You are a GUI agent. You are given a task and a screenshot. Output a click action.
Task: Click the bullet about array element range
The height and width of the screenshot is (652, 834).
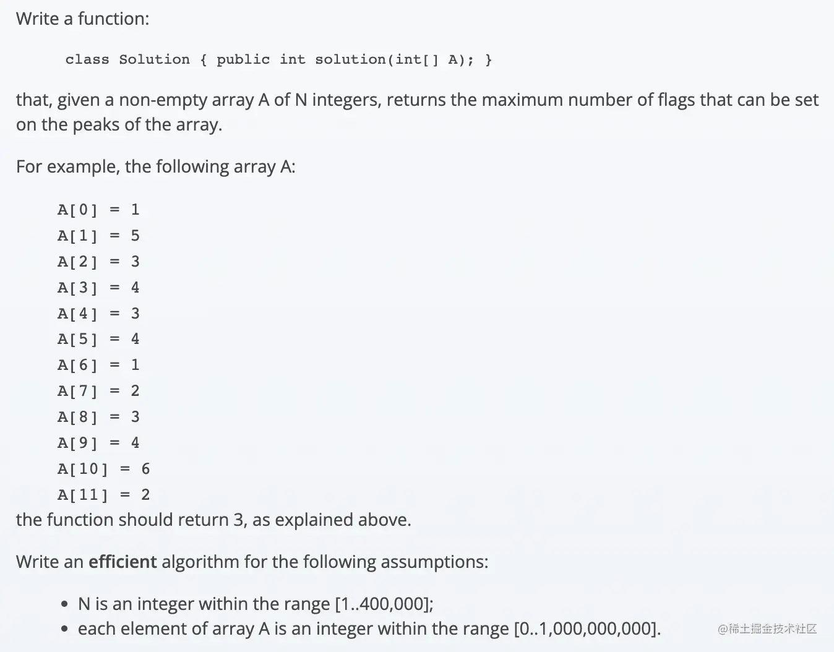369,628
